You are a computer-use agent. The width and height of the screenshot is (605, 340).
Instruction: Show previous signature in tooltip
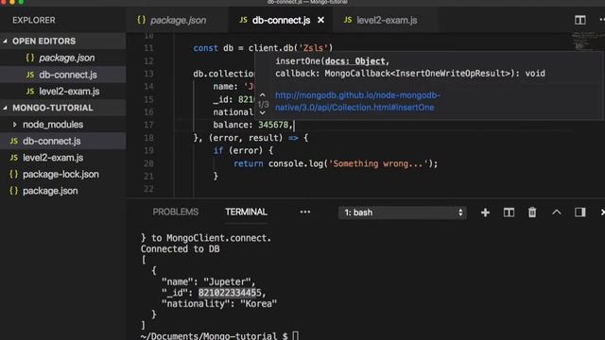[x=263, y=94]
